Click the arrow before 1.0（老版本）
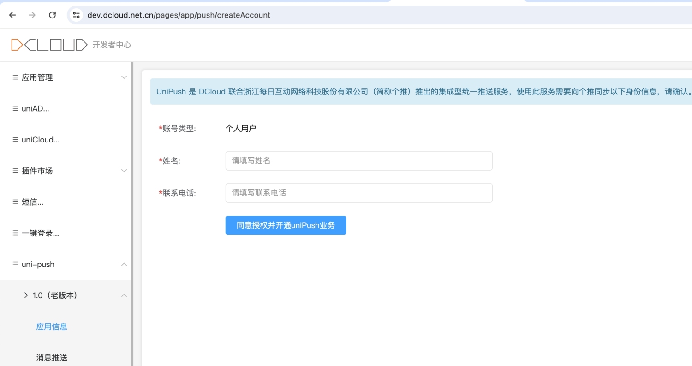 (26, 295)
